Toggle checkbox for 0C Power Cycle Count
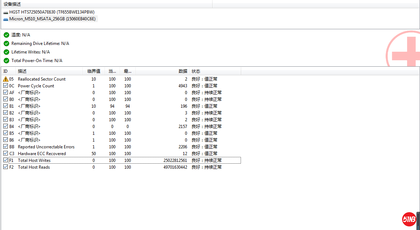Viewport: 420px width, 230px height. pyautogui.click(x=6, y=86)
